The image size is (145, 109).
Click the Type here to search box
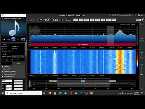coord(24,93)
